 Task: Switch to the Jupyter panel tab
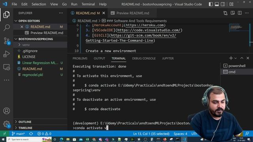[x=168, y=58]
